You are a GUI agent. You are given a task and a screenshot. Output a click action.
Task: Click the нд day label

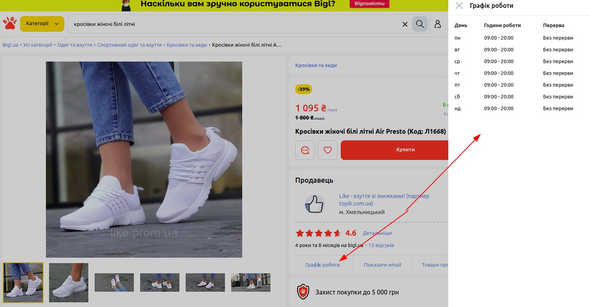pos(458,109)
